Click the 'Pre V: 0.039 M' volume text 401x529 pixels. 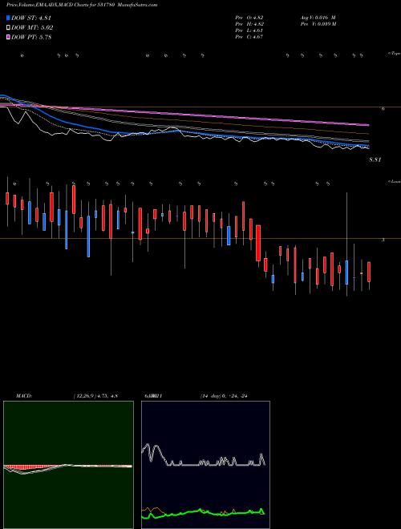point(318,23)
